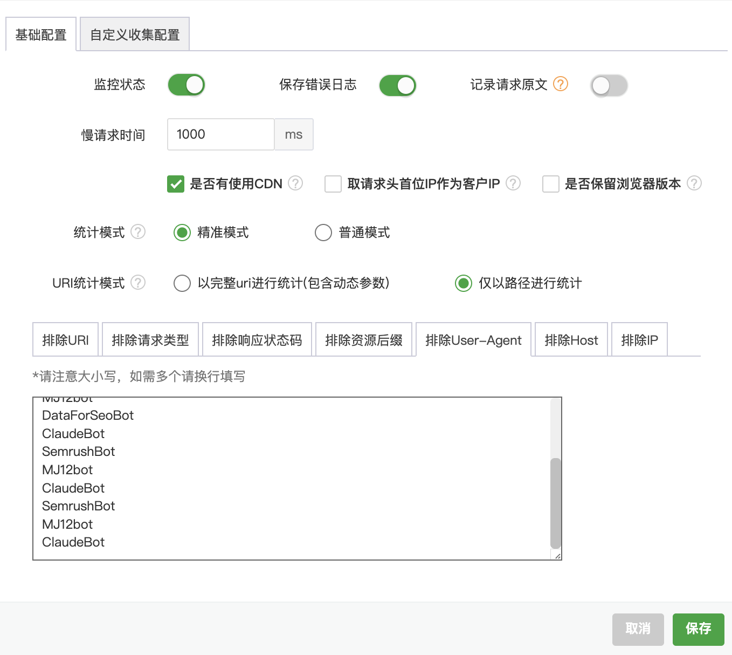Enable the 记录请求原文 switch
Viewport: 732px width, 655px height.
[609, 85]
